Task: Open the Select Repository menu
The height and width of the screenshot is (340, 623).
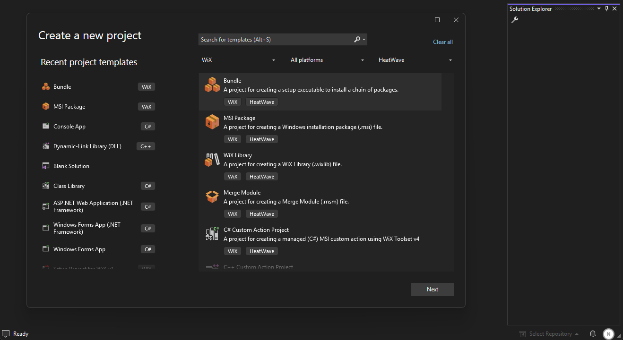Action: (550, 333)
